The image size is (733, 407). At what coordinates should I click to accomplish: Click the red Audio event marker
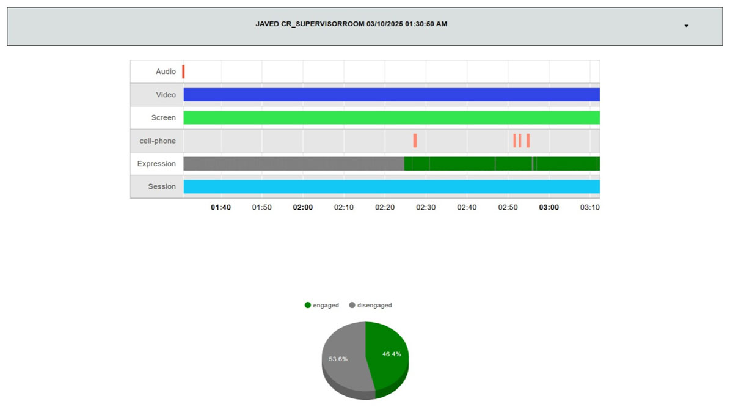tap(183, 71)
